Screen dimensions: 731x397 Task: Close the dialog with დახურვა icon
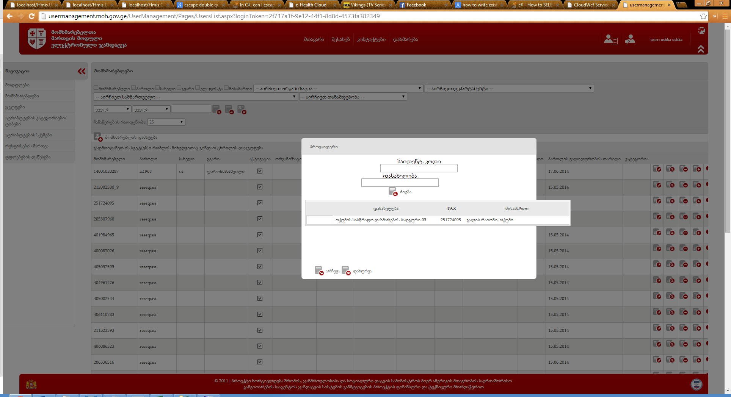(346, 271)
